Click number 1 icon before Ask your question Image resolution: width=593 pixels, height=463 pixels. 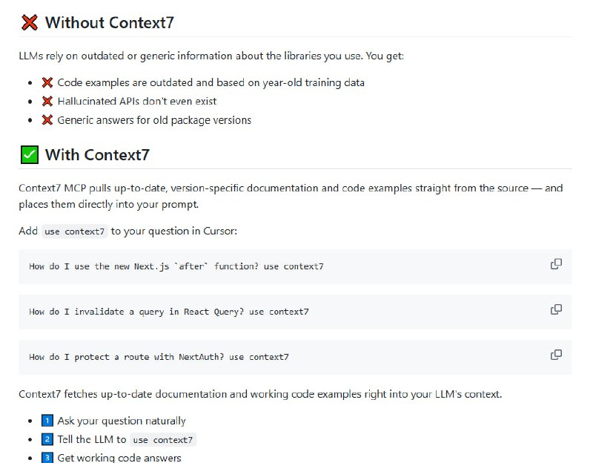47,421
